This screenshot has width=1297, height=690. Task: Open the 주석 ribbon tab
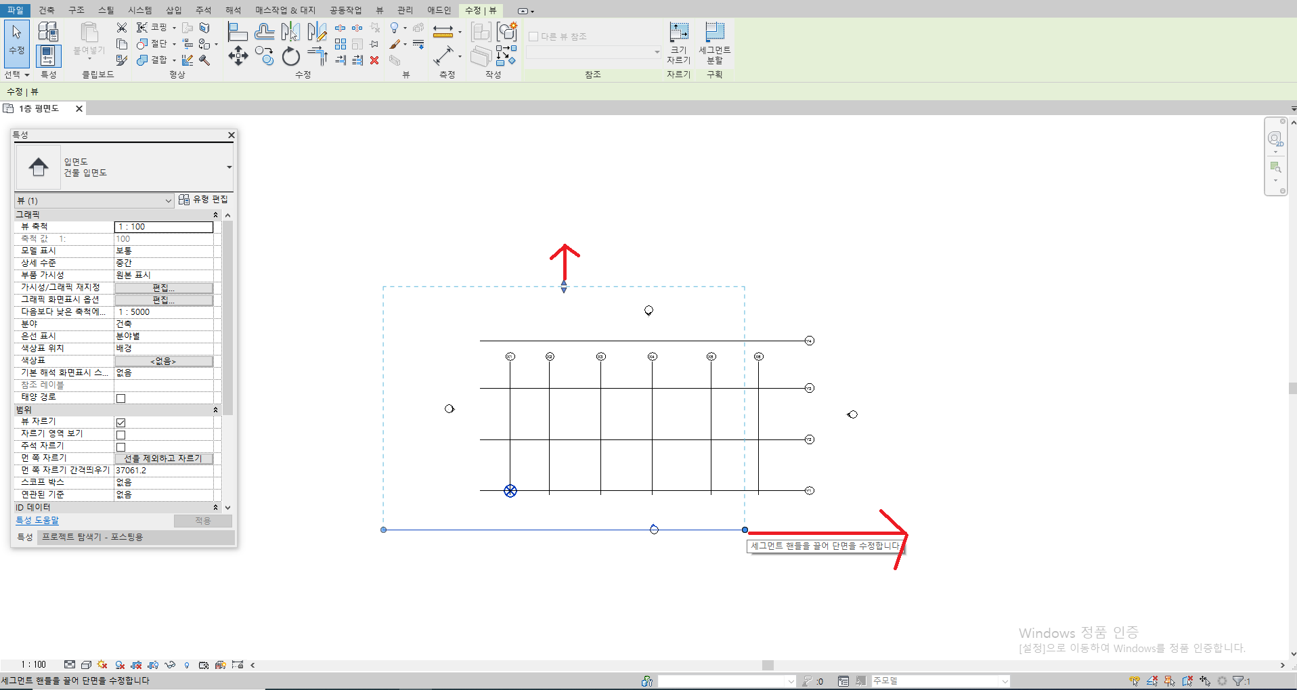(203, 10)
